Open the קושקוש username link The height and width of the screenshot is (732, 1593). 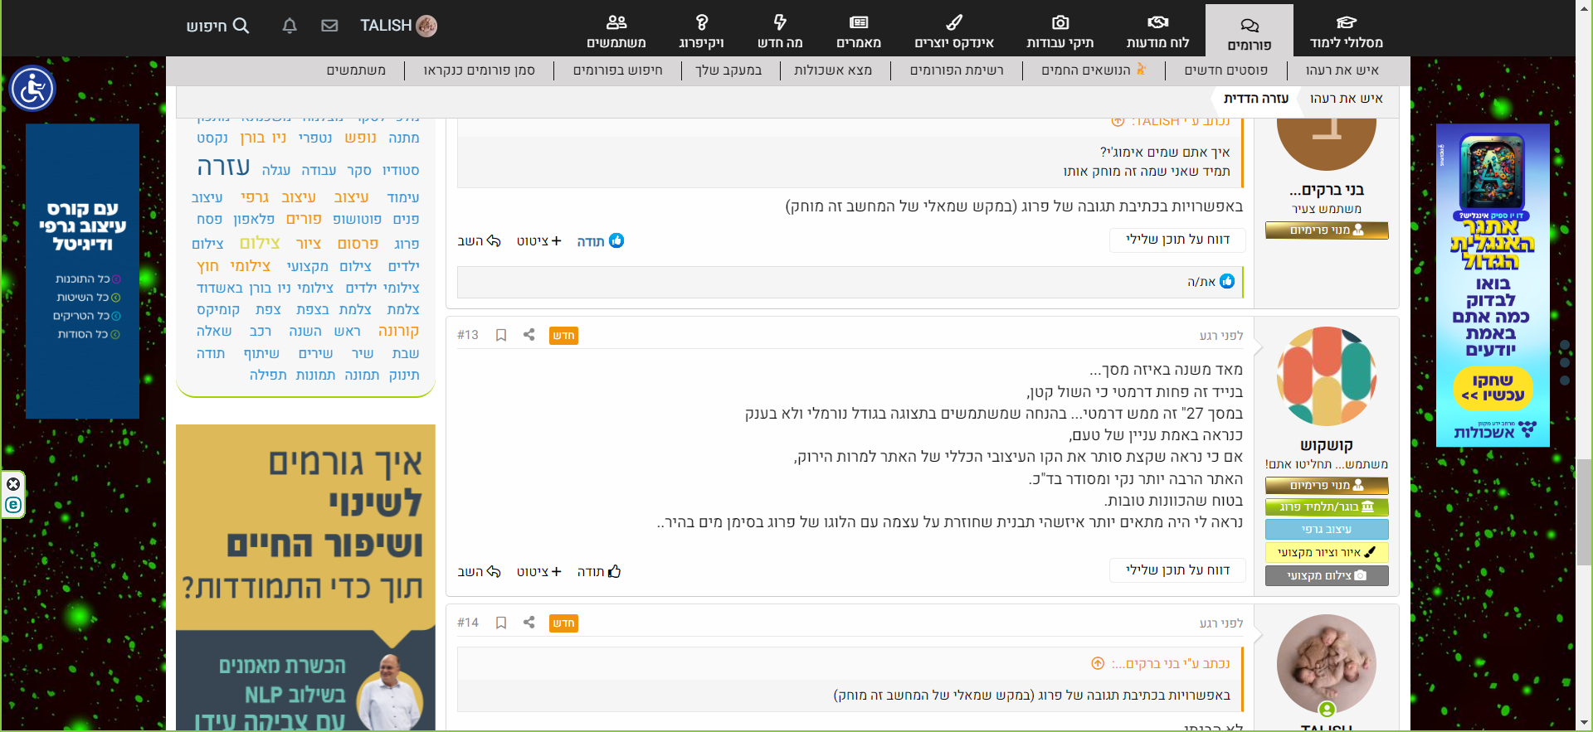tap(1327, 445)
